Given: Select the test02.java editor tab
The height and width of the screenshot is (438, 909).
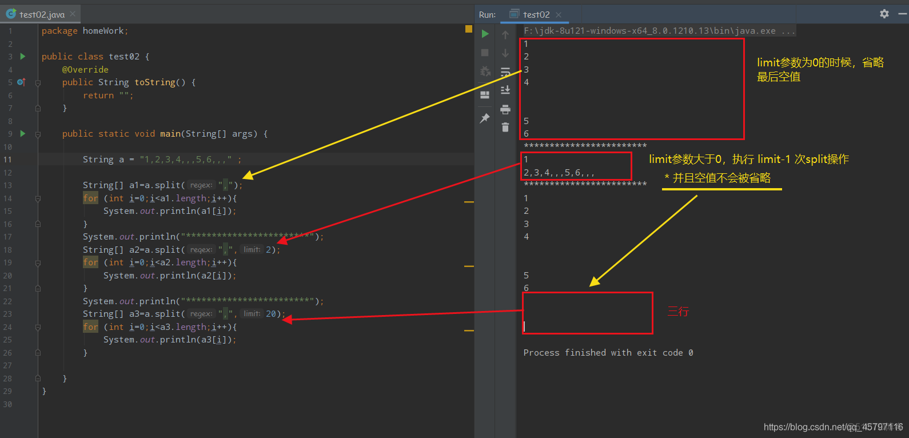Looking at the screenshot, I should pos(42,14).
